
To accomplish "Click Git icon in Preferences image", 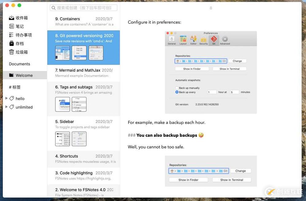I will click(x=214, y=39).
